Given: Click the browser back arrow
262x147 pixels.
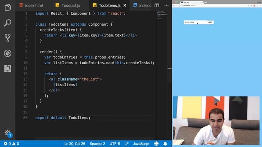Looking at the screenshot, I should [x=174, y=5].
